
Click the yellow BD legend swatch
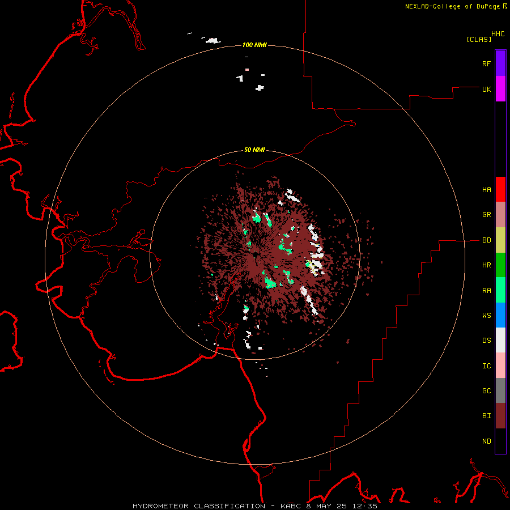[x=500, y=240]
